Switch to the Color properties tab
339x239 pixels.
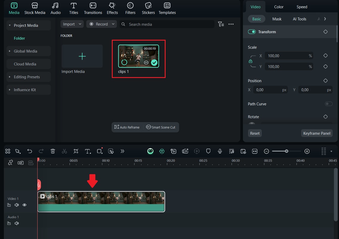click(x=279, y=7)
